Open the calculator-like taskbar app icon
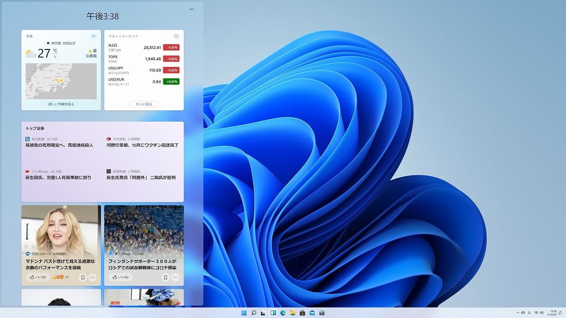The height and width of the screenshot is (318, 566). (x=322, y=313)
